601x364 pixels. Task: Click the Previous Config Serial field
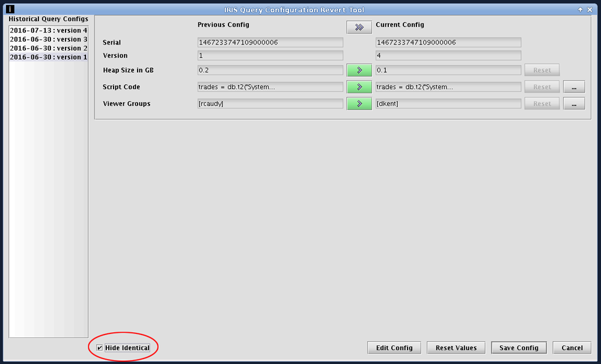(270, 42)
